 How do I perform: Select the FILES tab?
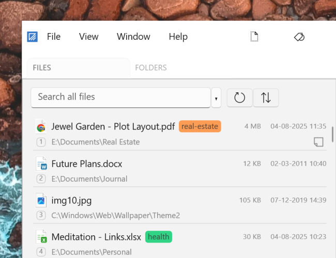79,68
